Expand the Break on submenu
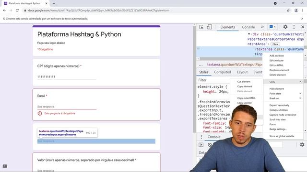Viewport: 307px width, 172px height. 283,98
